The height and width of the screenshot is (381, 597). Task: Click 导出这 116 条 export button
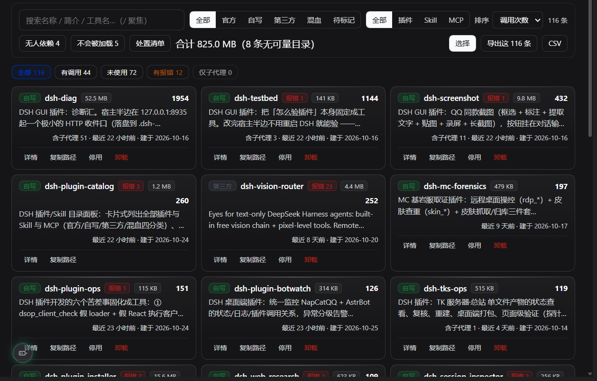[x=509, y=44]
